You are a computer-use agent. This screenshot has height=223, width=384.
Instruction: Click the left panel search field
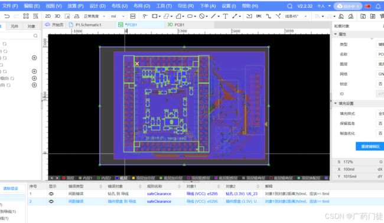[x=19, y=36]
